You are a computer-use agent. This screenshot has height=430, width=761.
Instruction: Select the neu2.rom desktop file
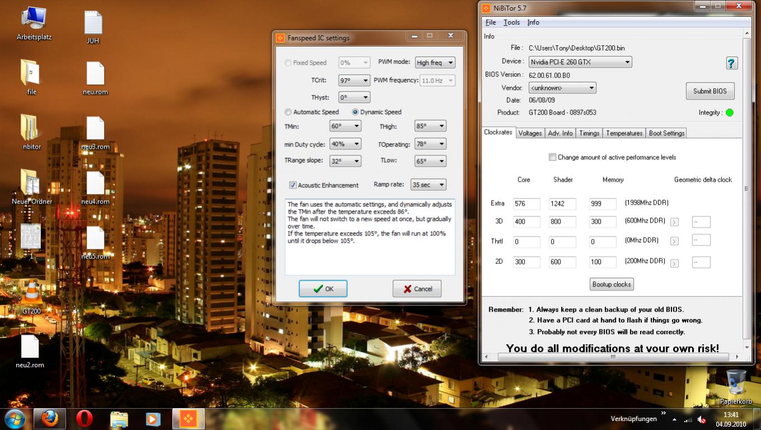(x=30, y=351)
